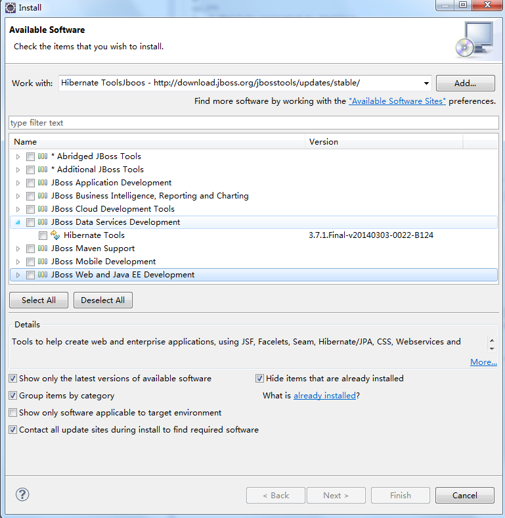The width and height of the screenshot is (505, 518).
Task: Select the Hibernate Tools row label
Action: (94, 235)
